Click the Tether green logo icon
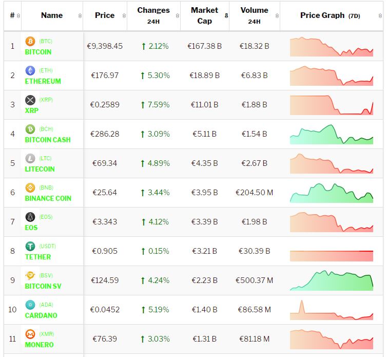 coord(30,246)
